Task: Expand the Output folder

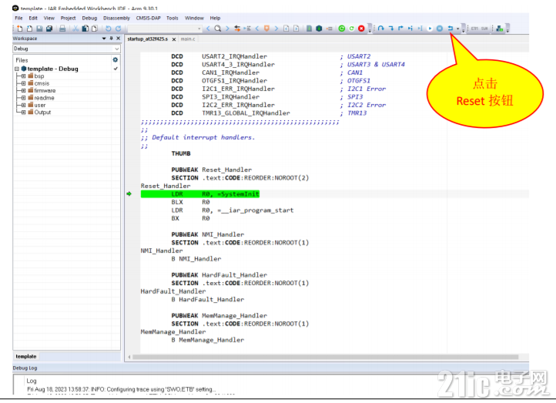Action: [23, 113]
